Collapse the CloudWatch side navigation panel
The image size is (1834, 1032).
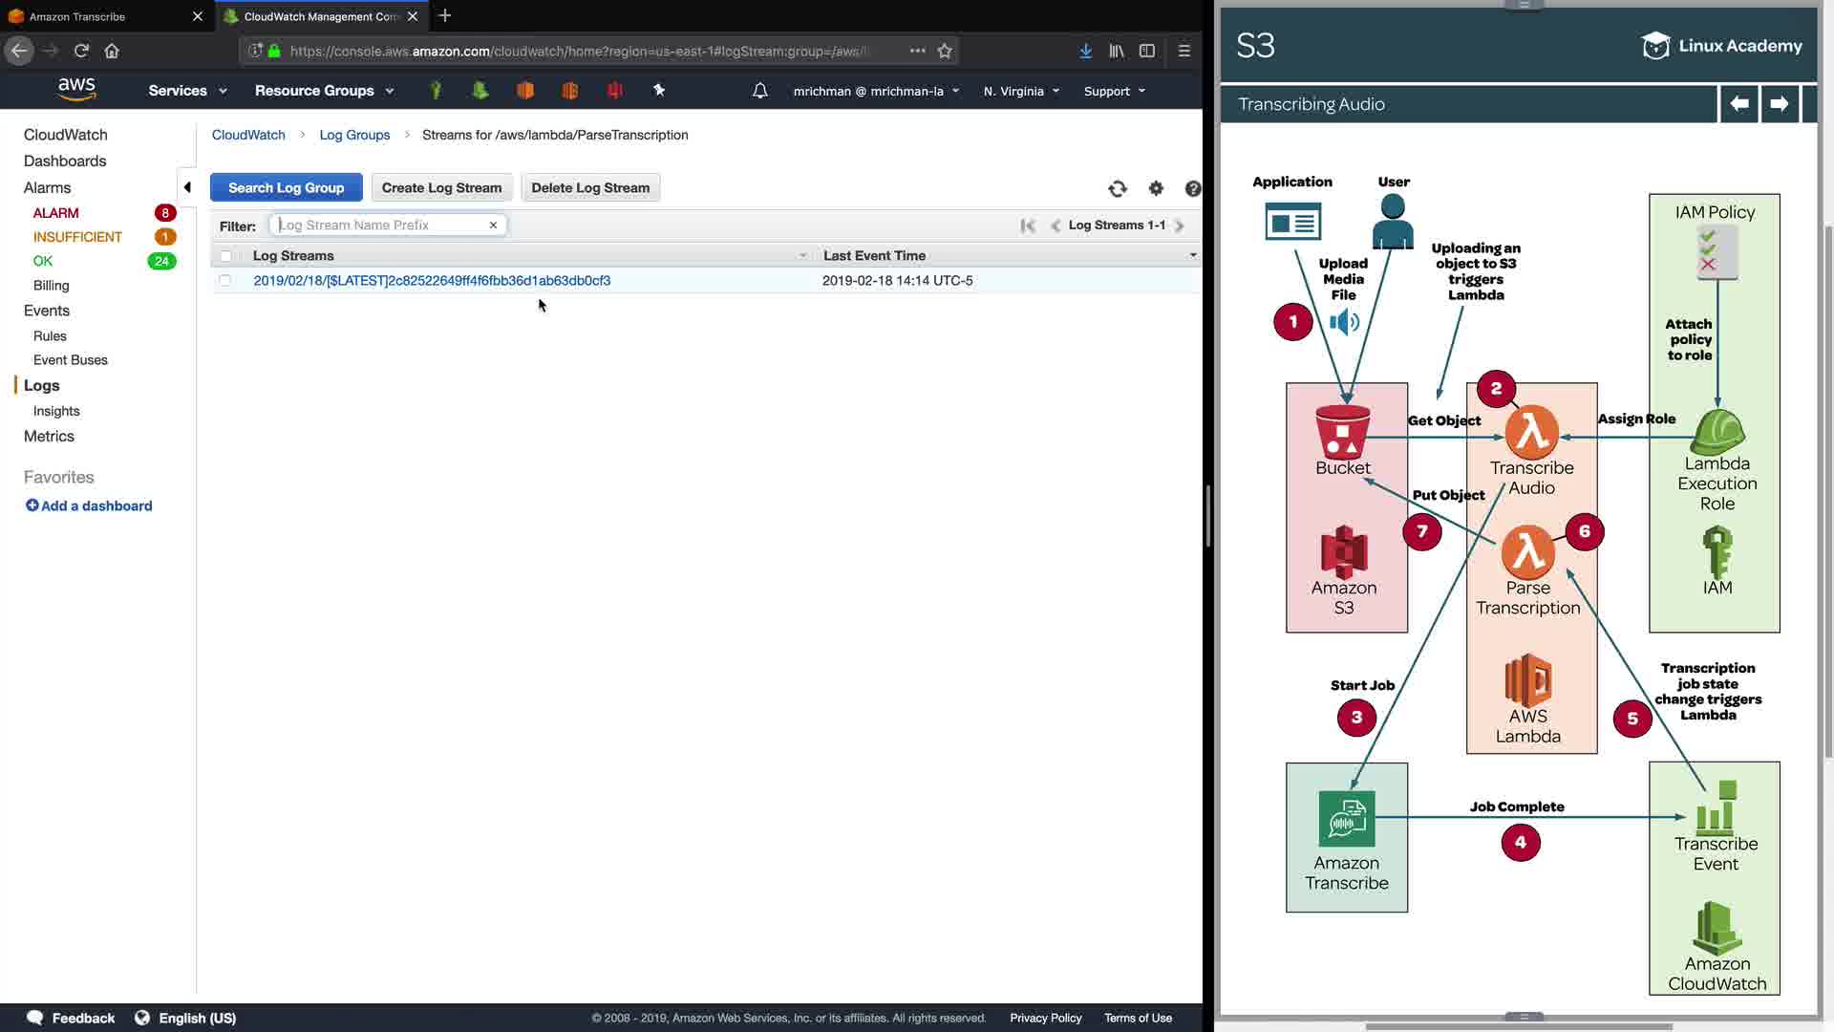click(x=187, y=187)
